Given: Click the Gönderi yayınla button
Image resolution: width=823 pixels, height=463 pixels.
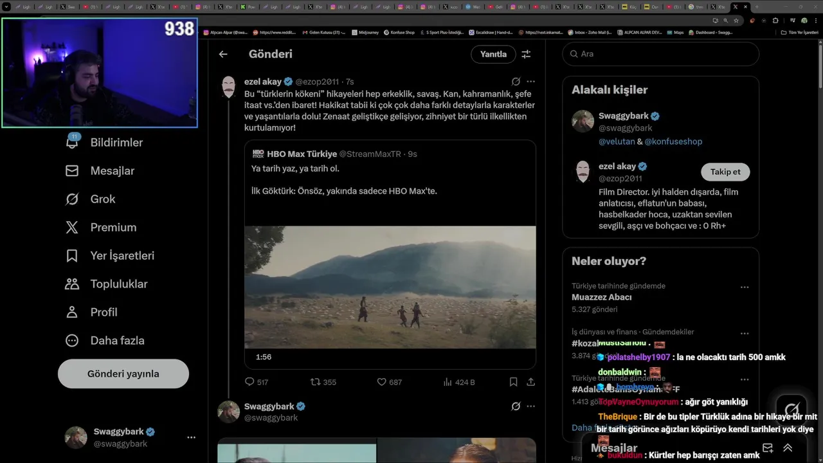Looking at the screenshot, I should [123, 374].
